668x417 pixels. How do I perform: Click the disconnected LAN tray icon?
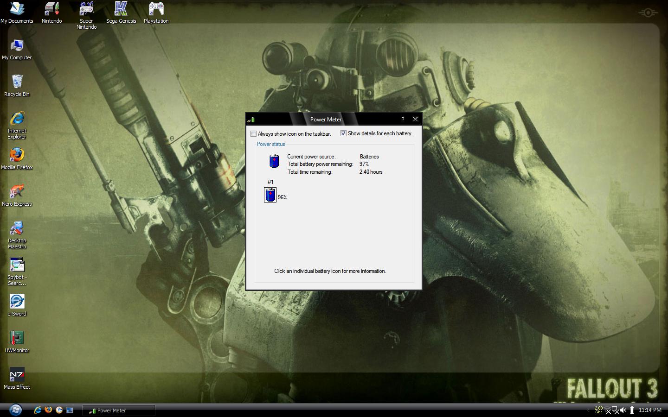(x=616, y=410)
